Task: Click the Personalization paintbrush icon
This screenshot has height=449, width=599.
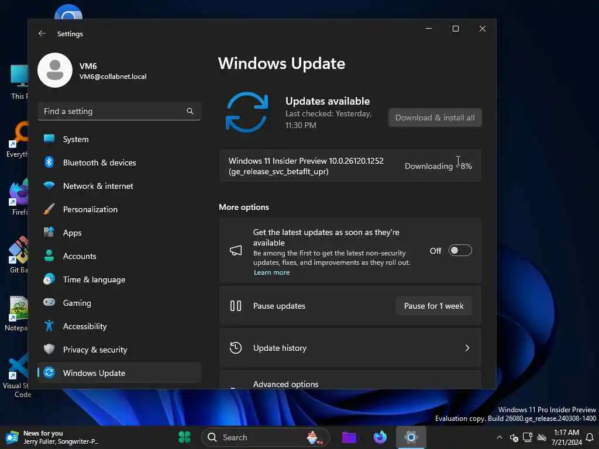Action: point(49,209)
